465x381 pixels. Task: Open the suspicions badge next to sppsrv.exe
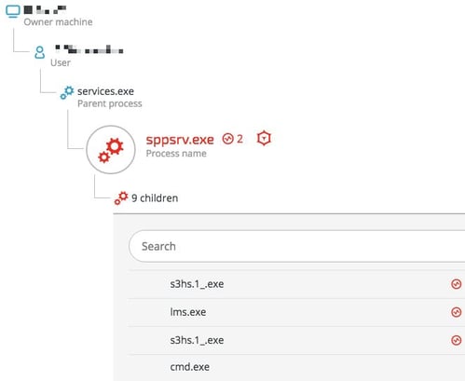click(x=233, y=139)
